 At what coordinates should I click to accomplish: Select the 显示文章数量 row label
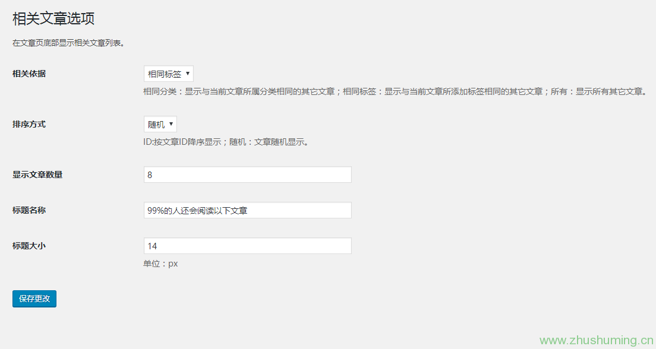pyautogui.click(x=37, y=174)
